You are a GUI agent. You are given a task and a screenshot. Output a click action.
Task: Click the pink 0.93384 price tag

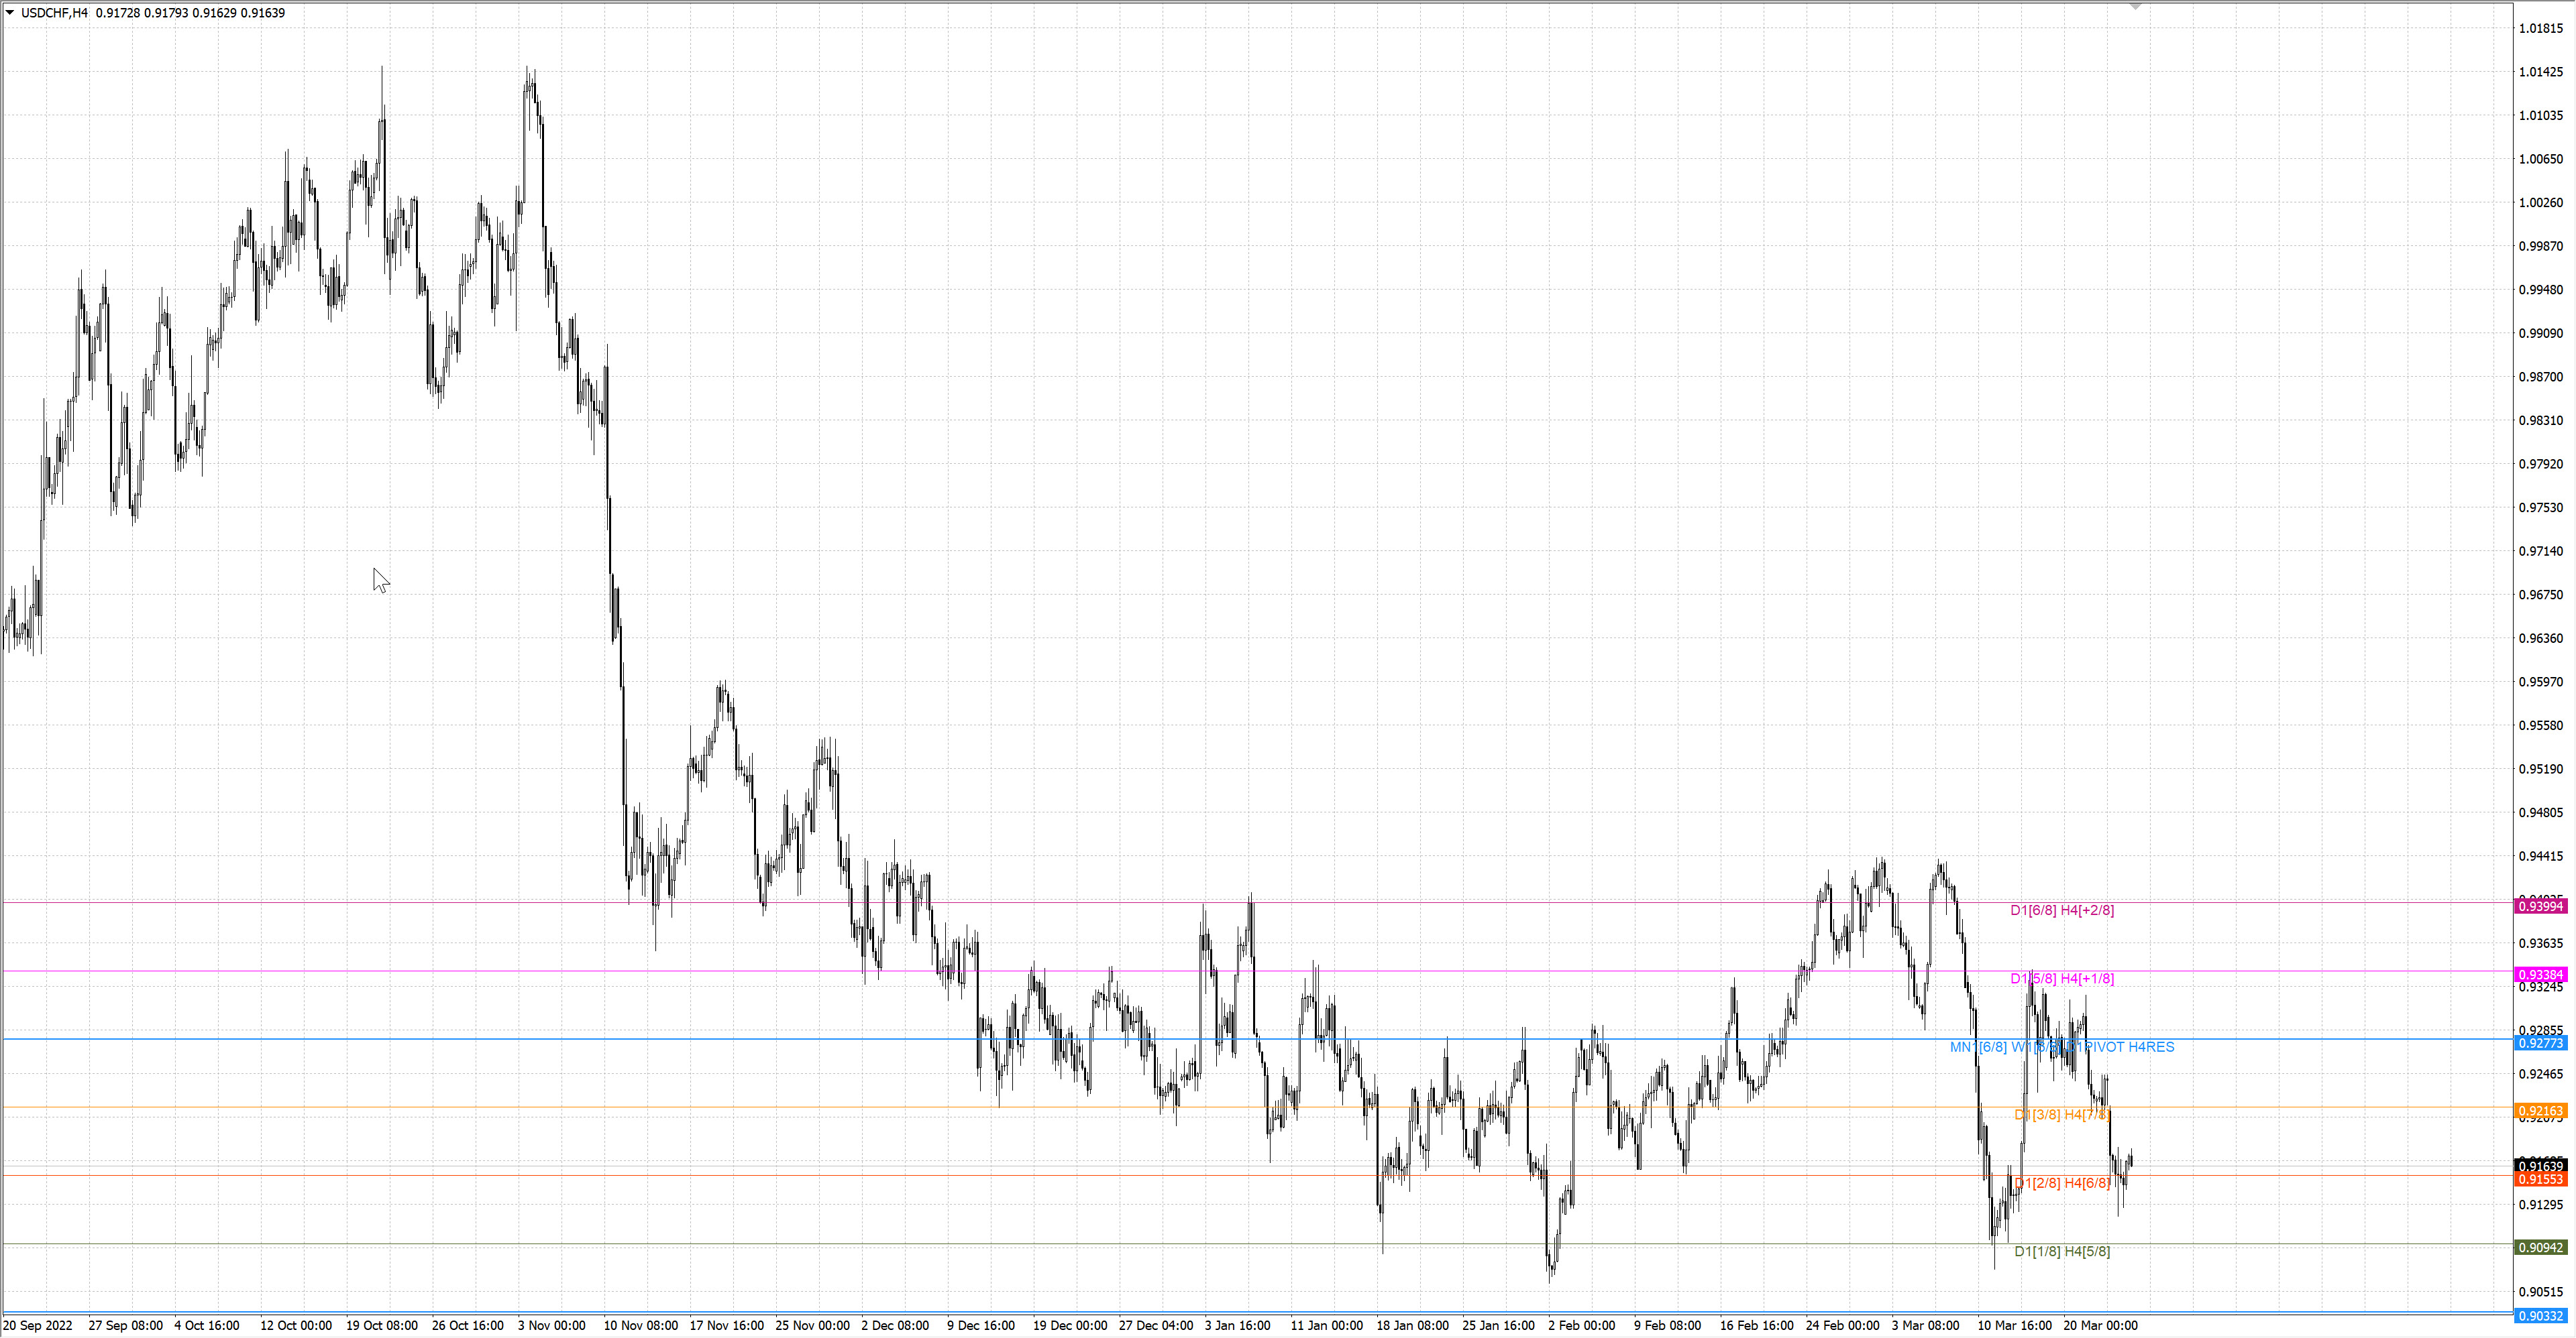click(x=2540, y=974)
